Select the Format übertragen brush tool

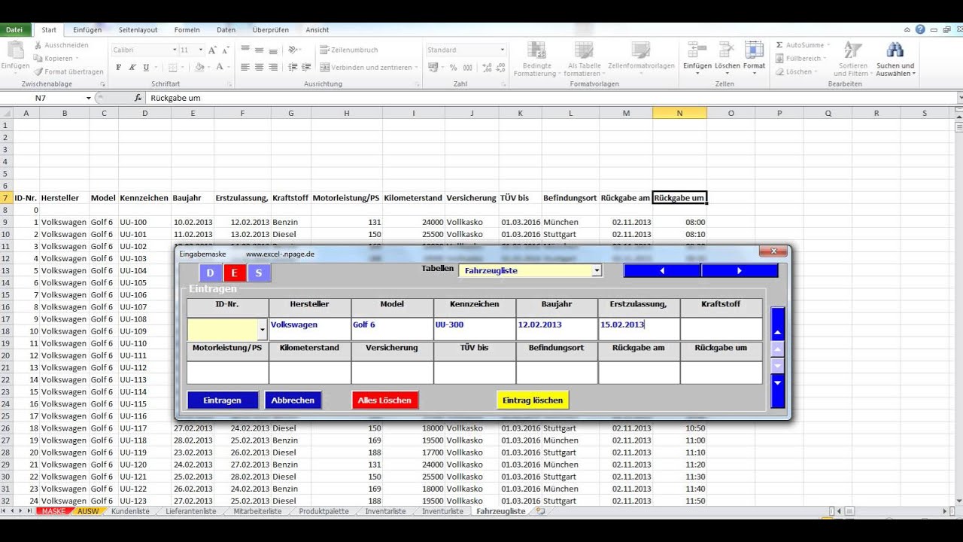click(38, 72)
